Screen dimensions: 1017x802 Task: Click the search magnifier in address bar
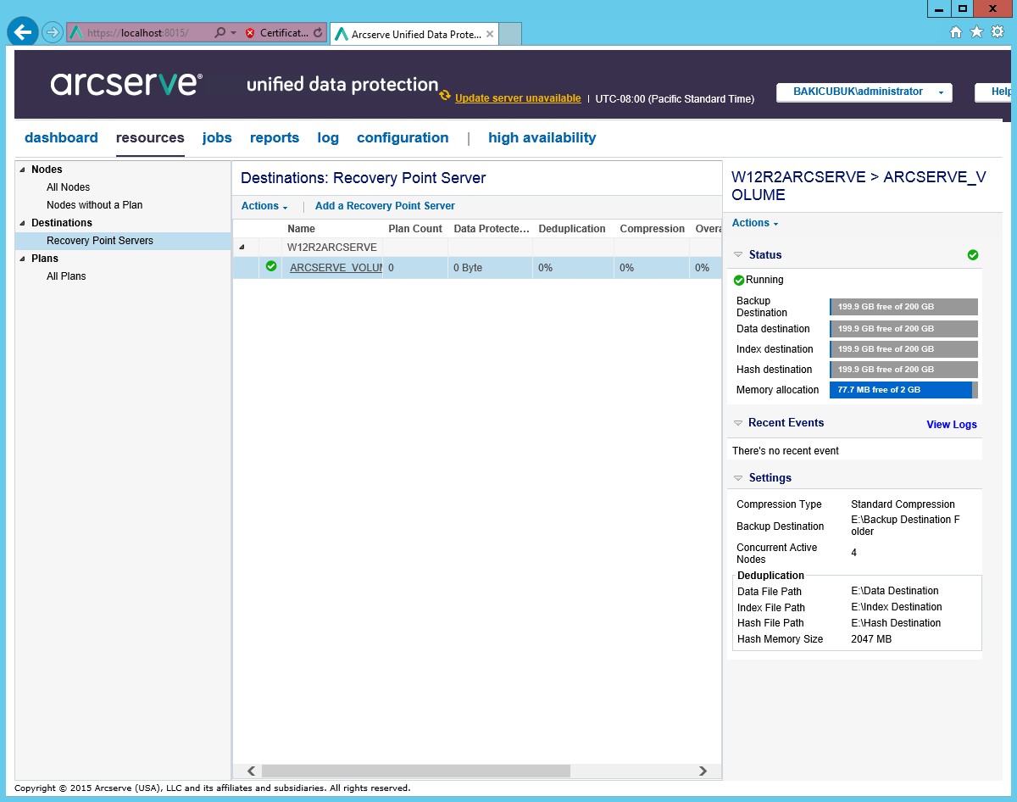[x=220, y=33]
